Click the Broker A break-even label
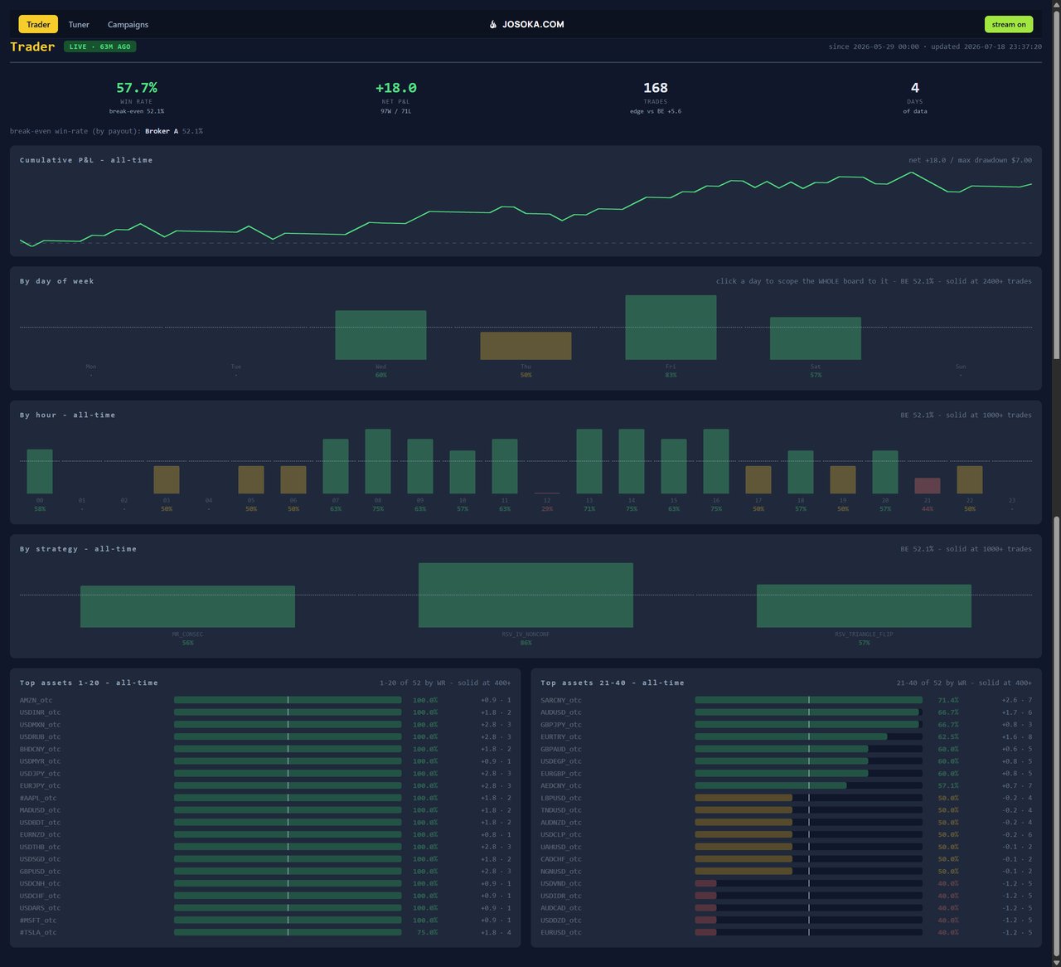The height and width of the screenshot is (967, 1061). [162, 131]
